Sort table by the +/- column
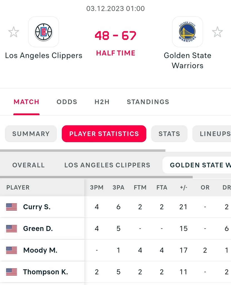Viewport: 231px width, 285px height. pyautogui.click(x=183, y=188)
